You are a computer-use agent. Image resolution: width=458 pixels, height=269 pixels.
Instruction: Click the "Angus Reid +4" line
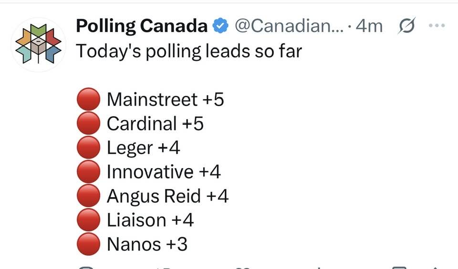point(167,196)
